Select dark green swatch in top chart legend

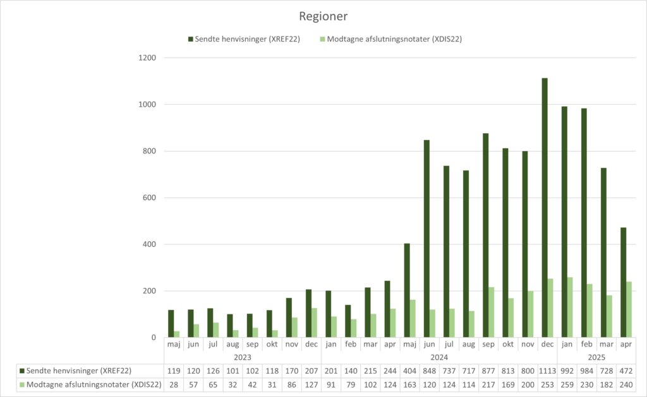click(191, 39)
